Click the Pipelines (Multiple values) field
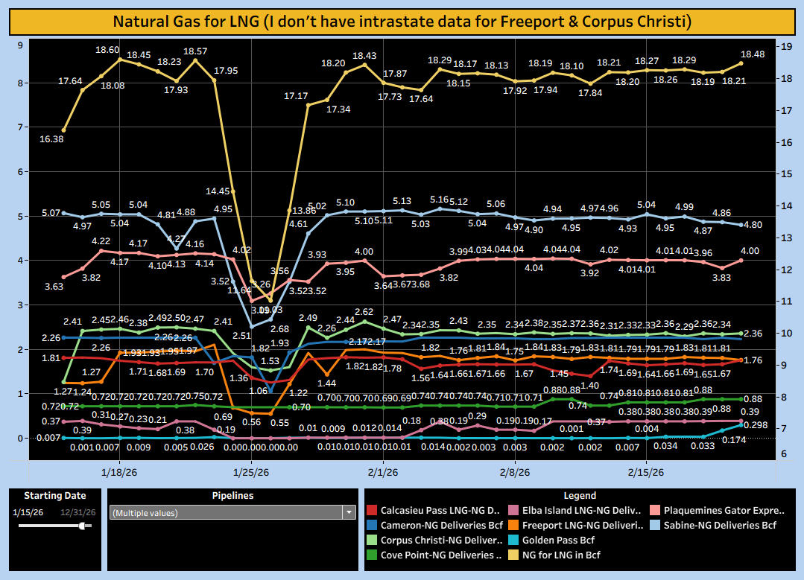 point(225,512)
